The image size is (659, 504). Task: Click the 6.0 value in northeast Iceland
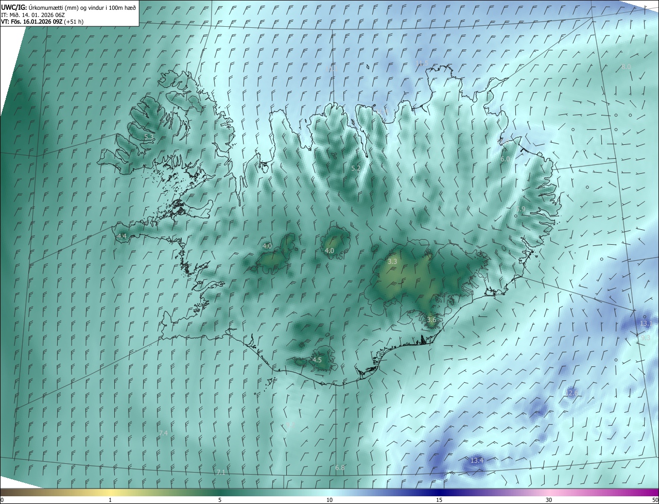click(x=505, y=160)
